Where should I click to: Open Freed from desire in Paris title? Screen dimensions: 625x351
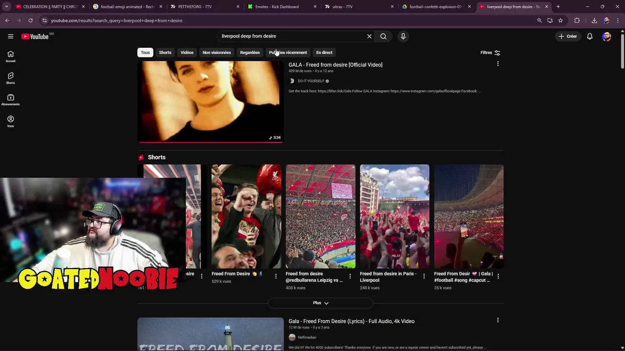[x=388, y=277]
